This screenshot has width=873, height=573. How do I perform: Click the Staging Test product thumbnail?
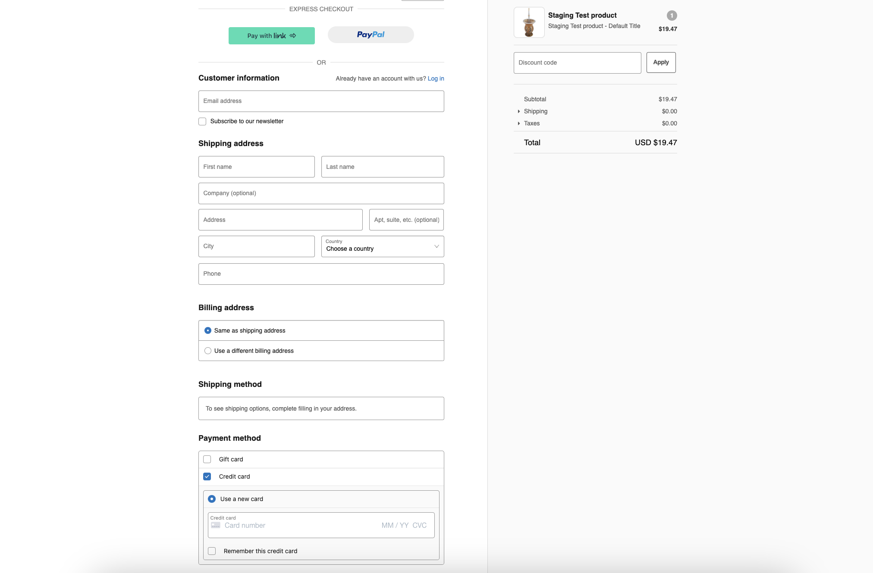(x=529, y=22)
